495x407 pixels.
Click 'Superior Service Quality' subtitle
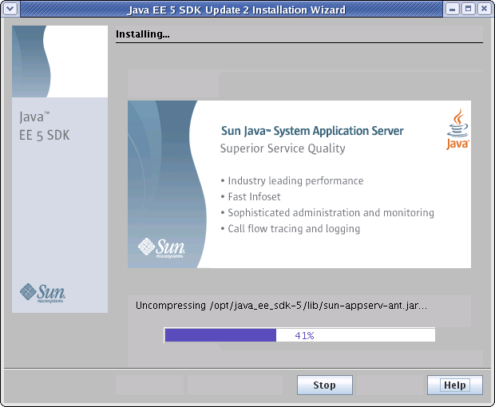283,148
